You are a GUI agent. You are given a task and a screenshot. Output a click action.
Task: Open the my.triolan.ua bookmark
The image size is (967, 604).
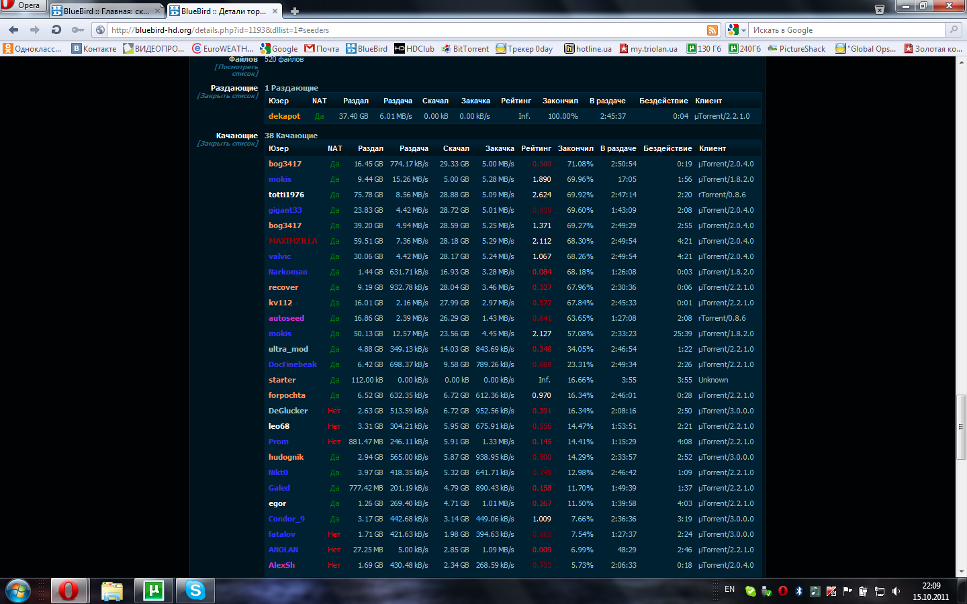(649, 48)
